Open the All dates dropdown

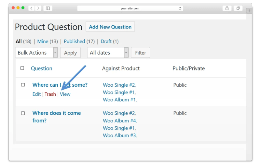(108, 53)
